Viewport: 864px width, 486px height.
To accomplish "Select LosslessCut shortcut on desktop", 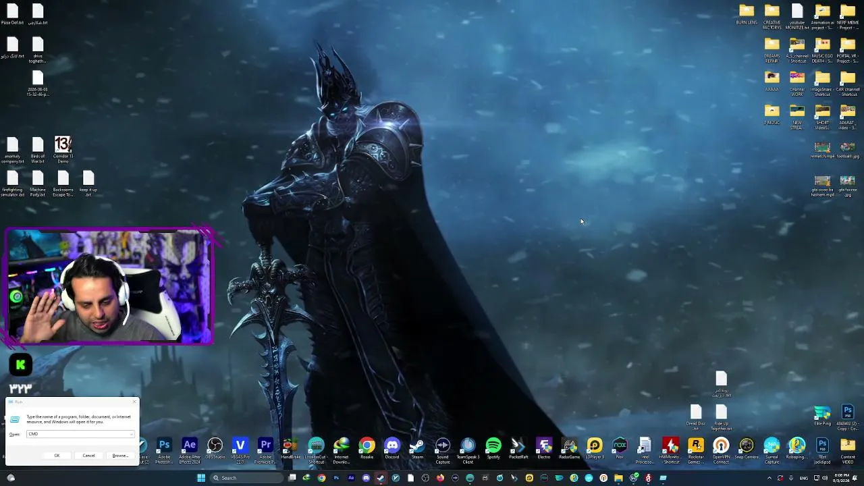I will pyautogui.click(x=316, y=450).
